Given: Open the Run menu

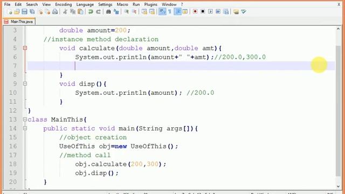Looking at the screenshot, I should click(136, 4).
